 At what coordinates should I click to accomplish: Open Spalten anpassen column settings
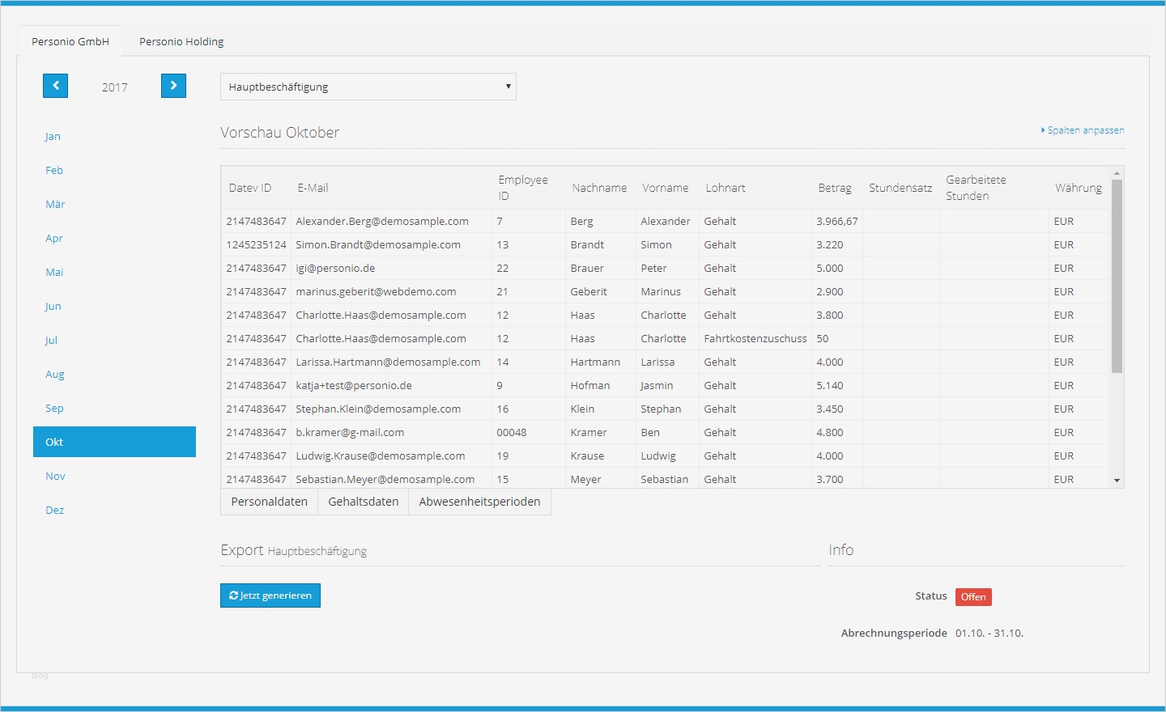1084,130
